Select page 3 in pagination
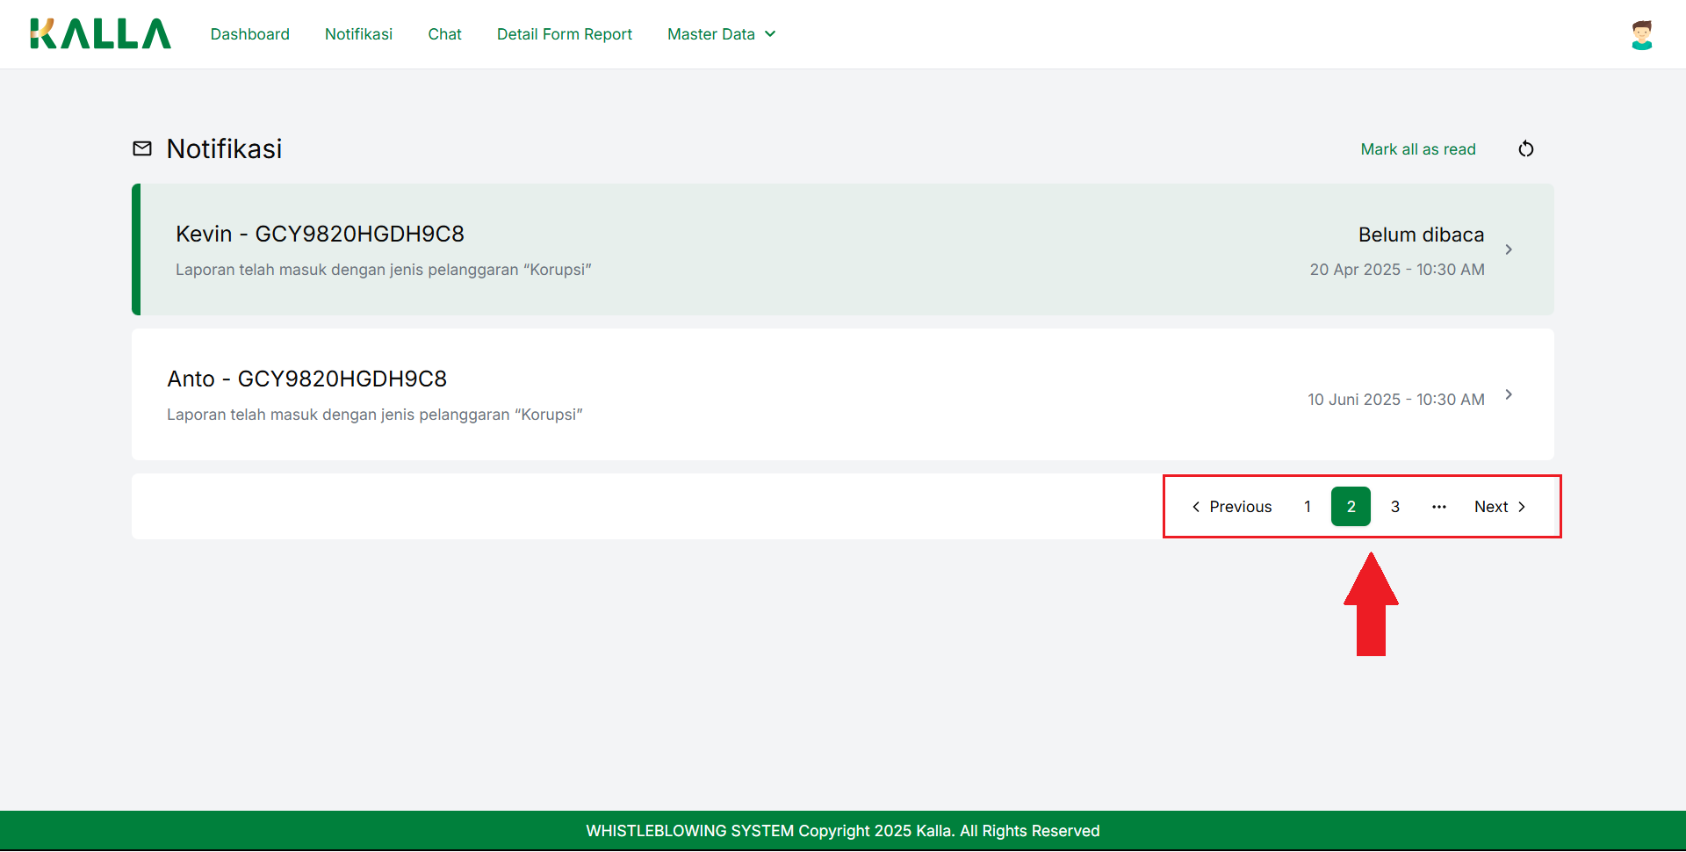The height and width of the screenshot is (852, 1686). coord(1394,507)
